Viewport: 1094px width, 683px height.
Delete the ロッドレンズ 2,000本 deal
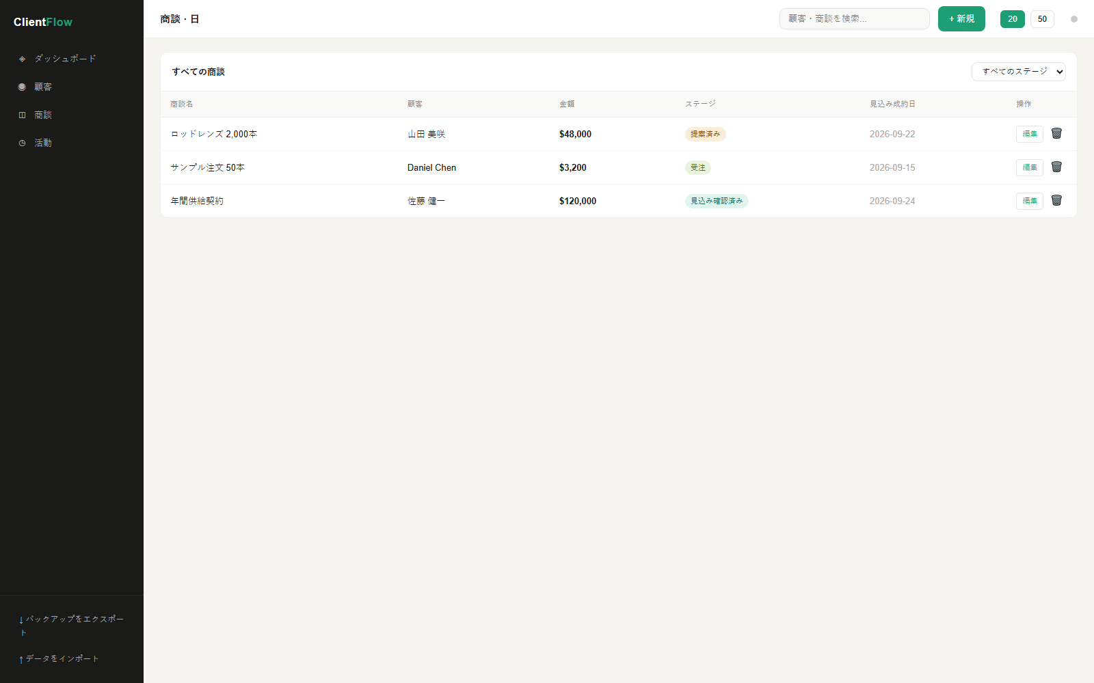(x=1056, y=133)
